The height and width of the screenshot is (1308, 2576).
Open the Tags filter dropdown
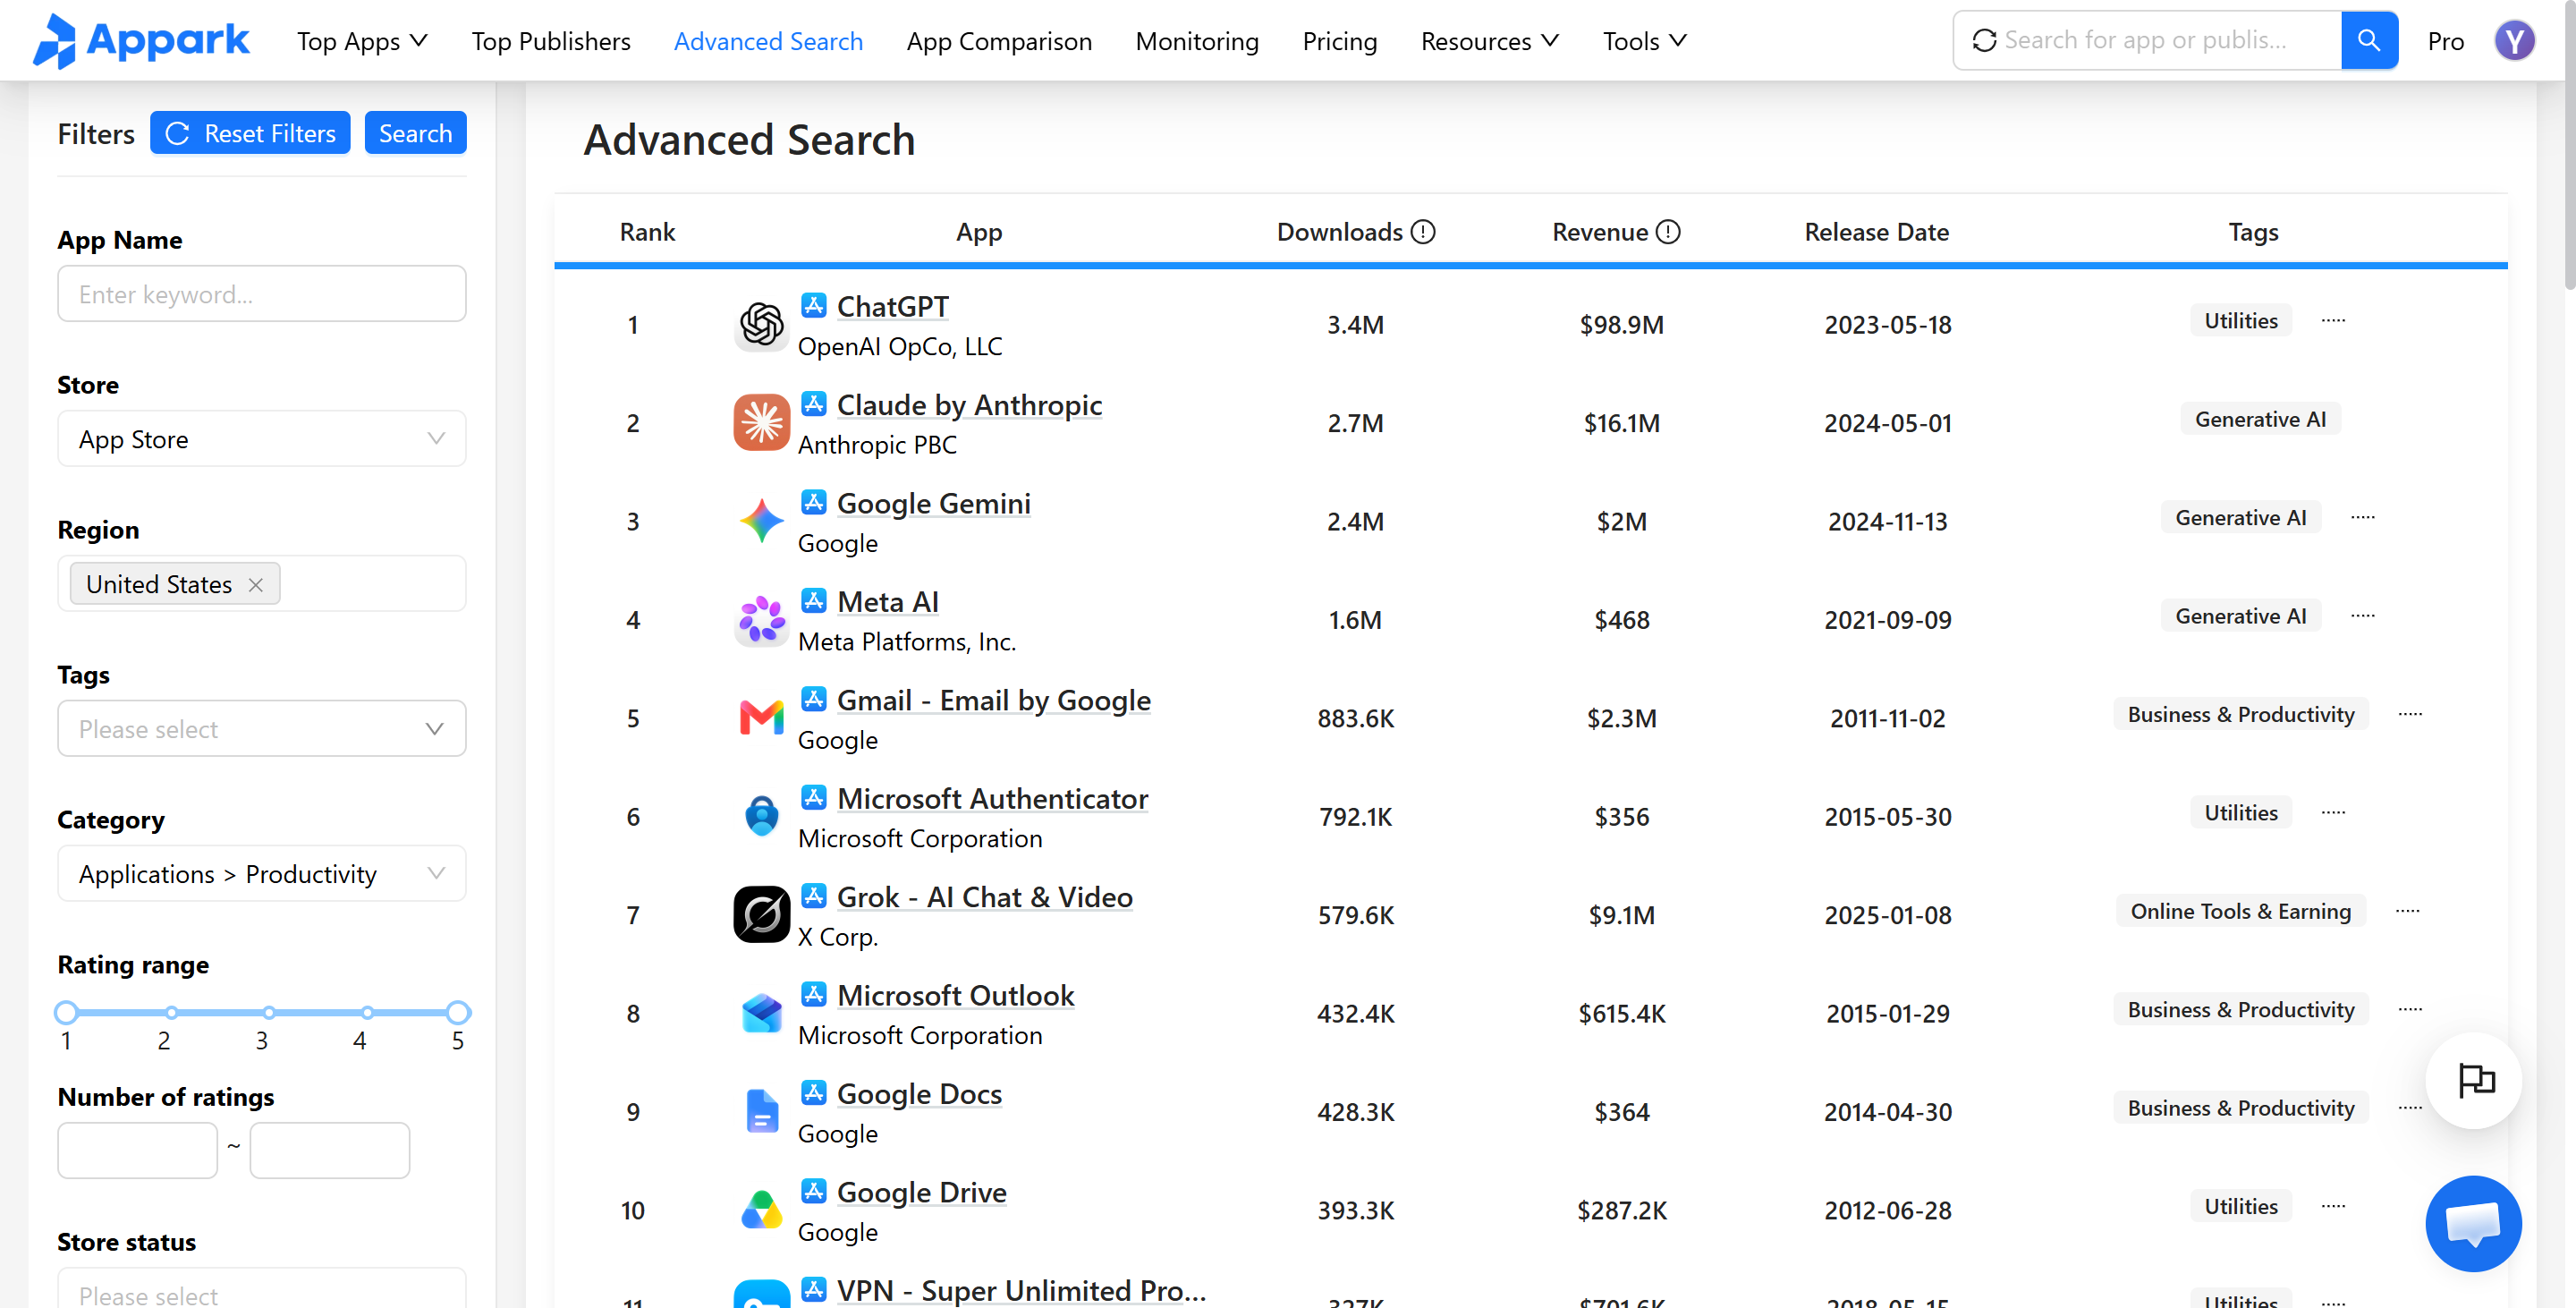[x=262, y=729]
